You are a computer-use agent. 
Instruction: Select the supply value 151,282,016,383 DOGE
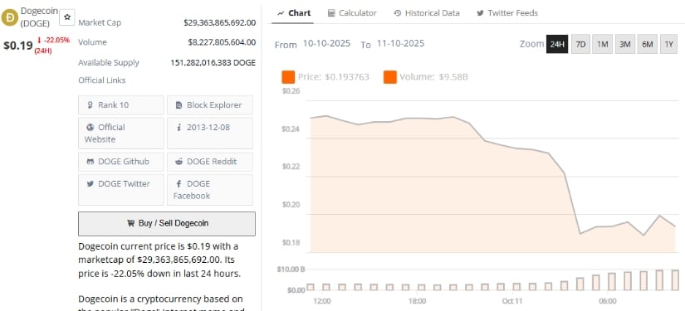click(213, 62)
